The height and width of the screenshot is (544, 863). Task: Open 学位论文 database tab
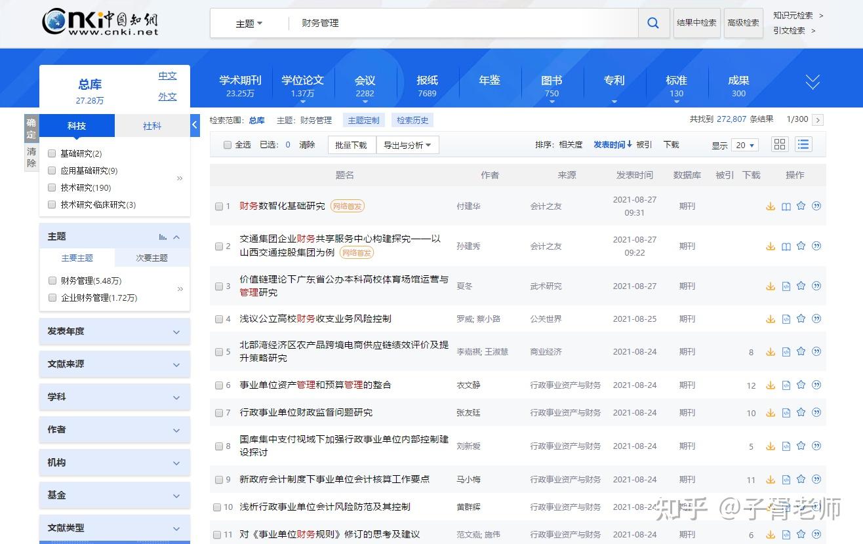pyautogui.click(x=303, y=85)
